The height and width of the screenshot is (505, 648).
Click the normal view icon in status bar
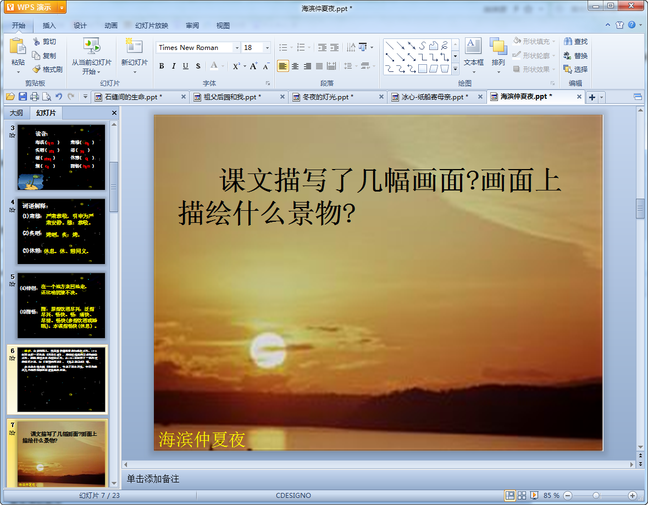[x=510, y=495]
